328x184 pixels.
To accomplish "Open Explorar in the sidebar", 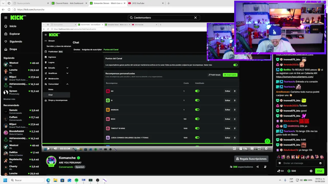I will coord(12,34).
